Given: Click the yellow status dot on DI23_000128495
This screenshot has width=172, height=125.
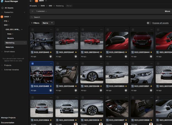Looking at the screenshot, I should point(51,86).
